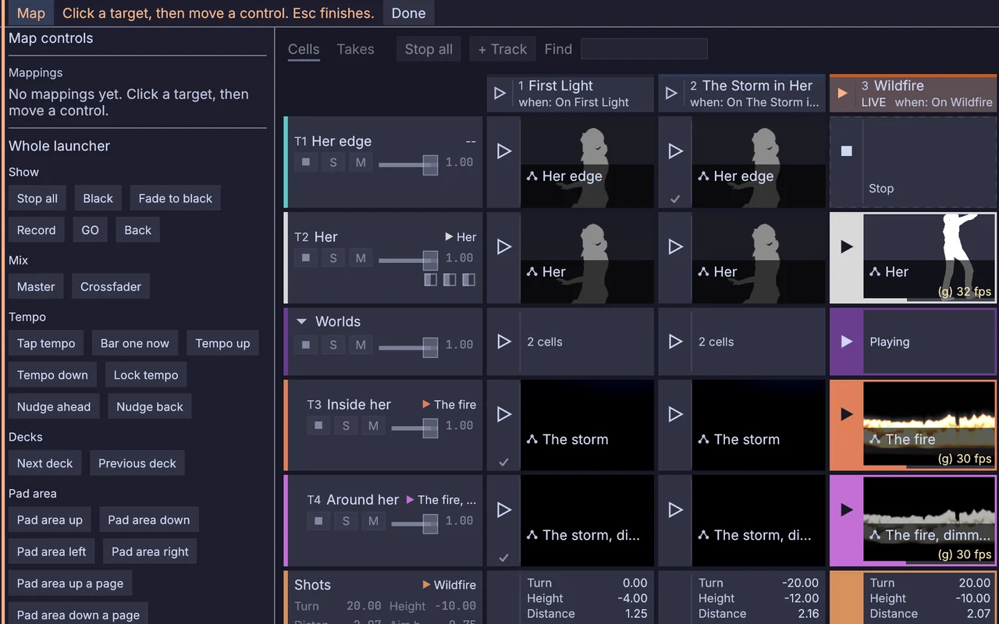This screenshot has height=624, width=999.
Task: Mute track T1 Her edge
Action: pyautogui.click(x=361, y=162)
